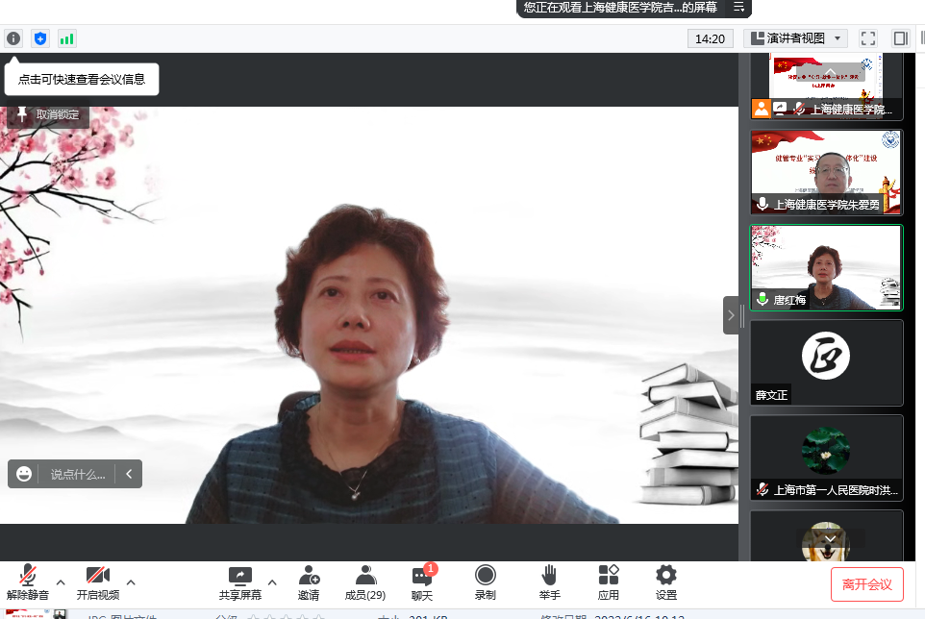Expand share screen options arrow
This screenshot has width=925, height=619.
[272, 582]
